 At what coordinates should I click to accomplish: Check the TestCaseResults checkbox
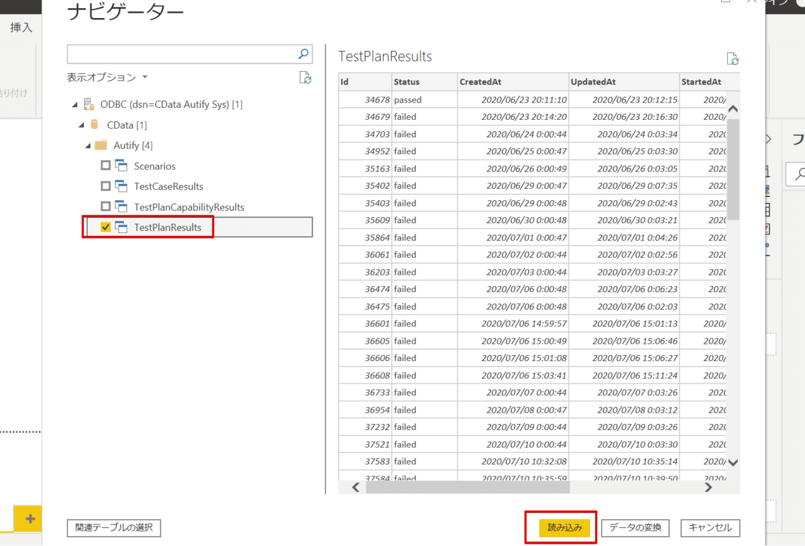click(105, 186)
